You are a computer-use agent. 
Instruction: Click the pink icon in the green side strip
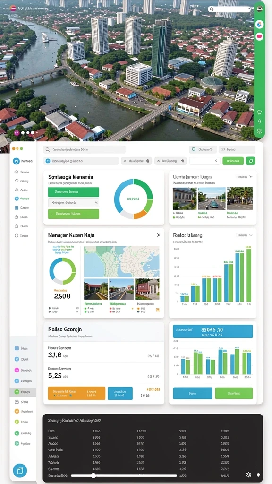tap(260, 37)
